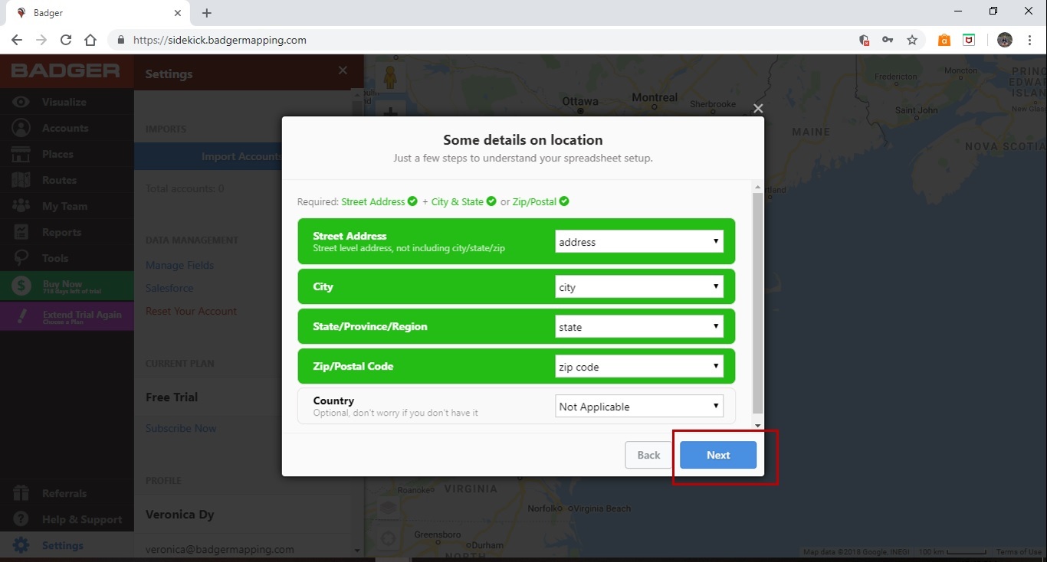Viewport: 1047px width, 562px height.
Task: Click the orange extension icon
Action: [x=944, y=40]
